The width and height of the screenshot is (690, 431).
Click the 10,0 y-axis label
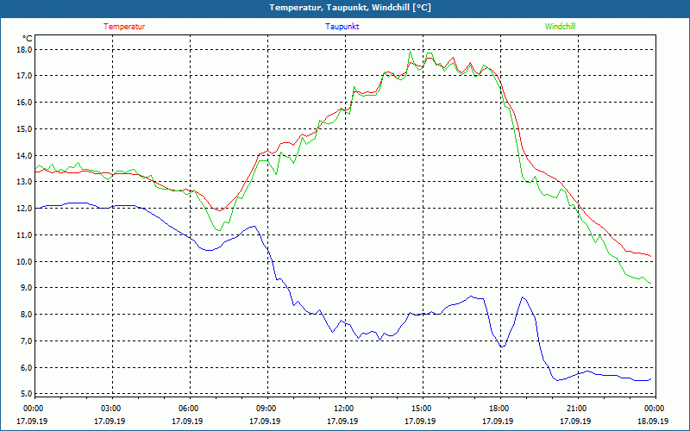pyautogui.click(x=25, y=261)
